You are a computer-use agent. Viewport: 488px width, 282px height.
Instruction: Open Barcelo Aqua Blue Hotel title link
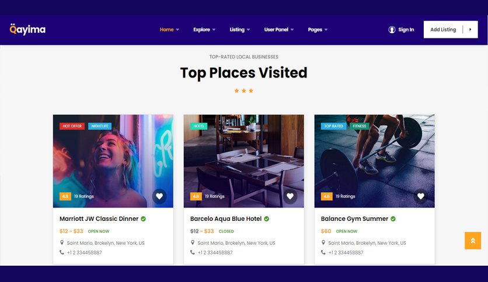[226, 218]
